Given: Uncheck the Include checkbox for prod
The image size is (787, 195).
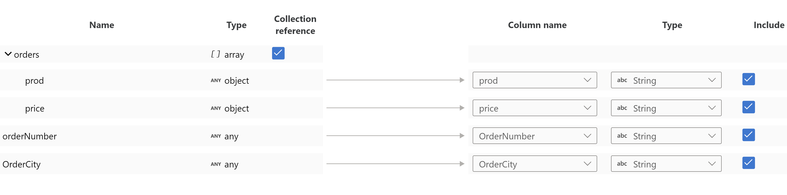Looking at the screenshot, I should coord(748,79).
